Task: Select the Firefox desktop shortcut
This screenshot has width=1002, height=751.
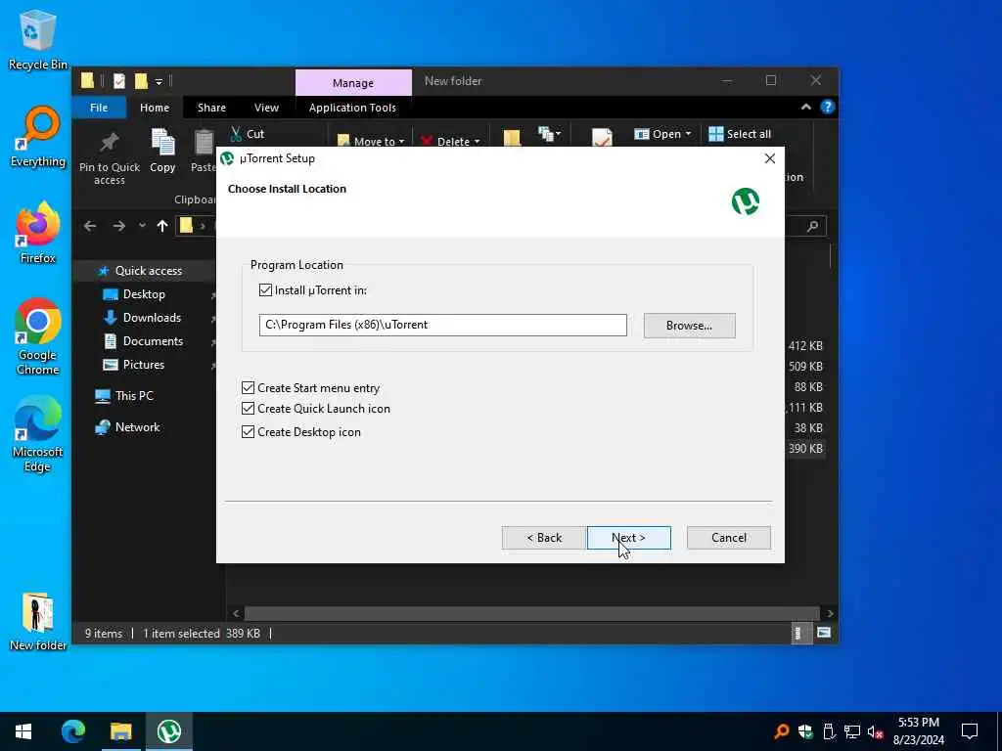Action: tap(38, 233)
